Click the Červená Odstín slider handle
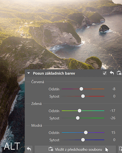122x153 pixels. [81, 89]
